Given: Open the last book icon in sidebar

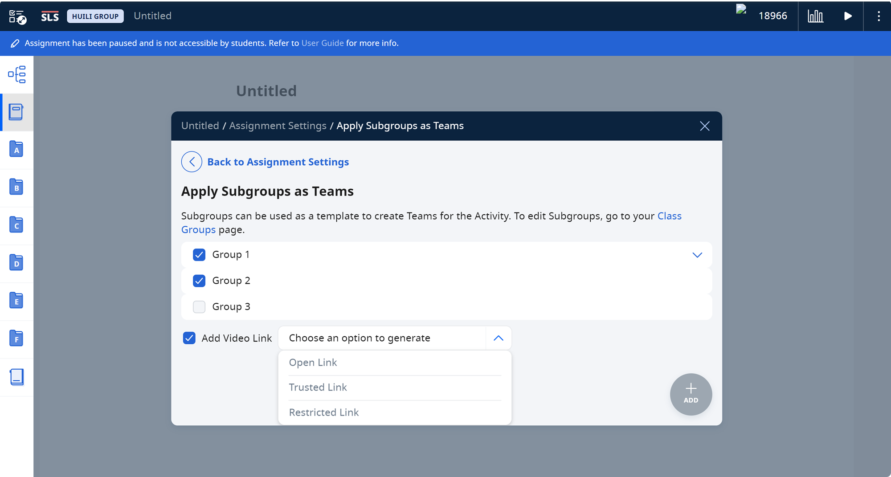Looking at the screenshot, I should pyautogui.click(x=16, y=377).
